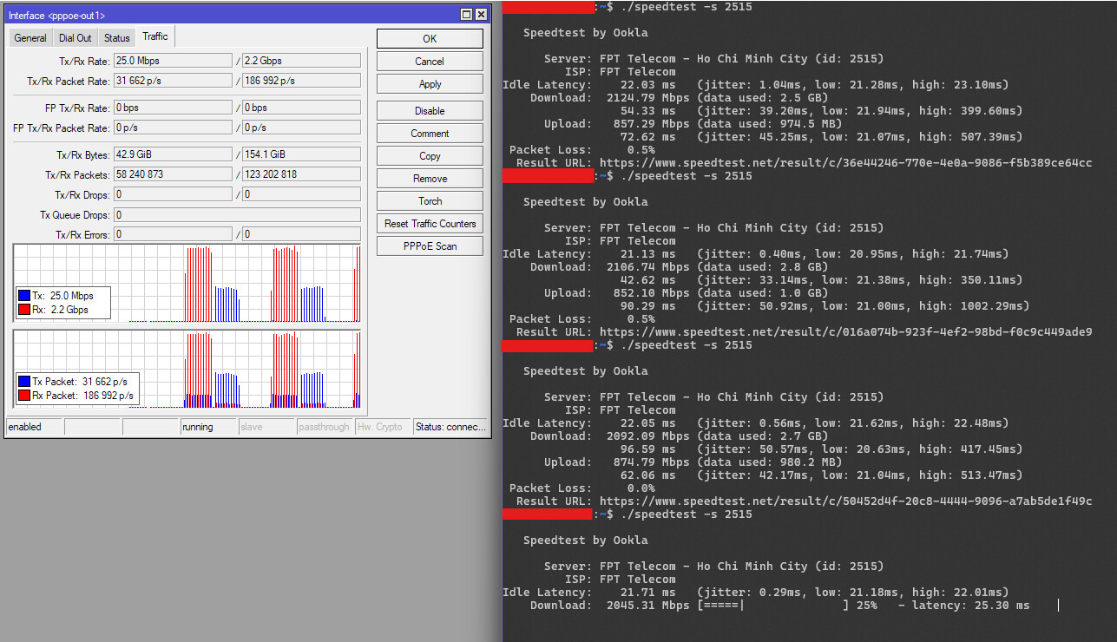Click the Tx Queue Drops field

pyautogui.click(x=237, y=214)
